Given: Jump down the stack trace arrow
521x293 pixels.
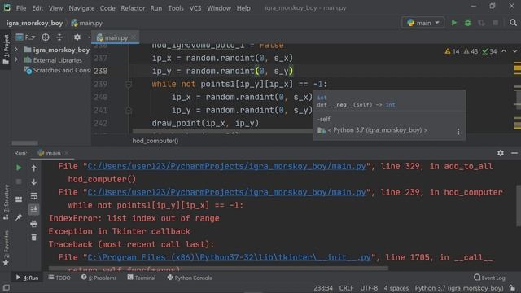Looking at the screenshot, I should click(34, 181).
